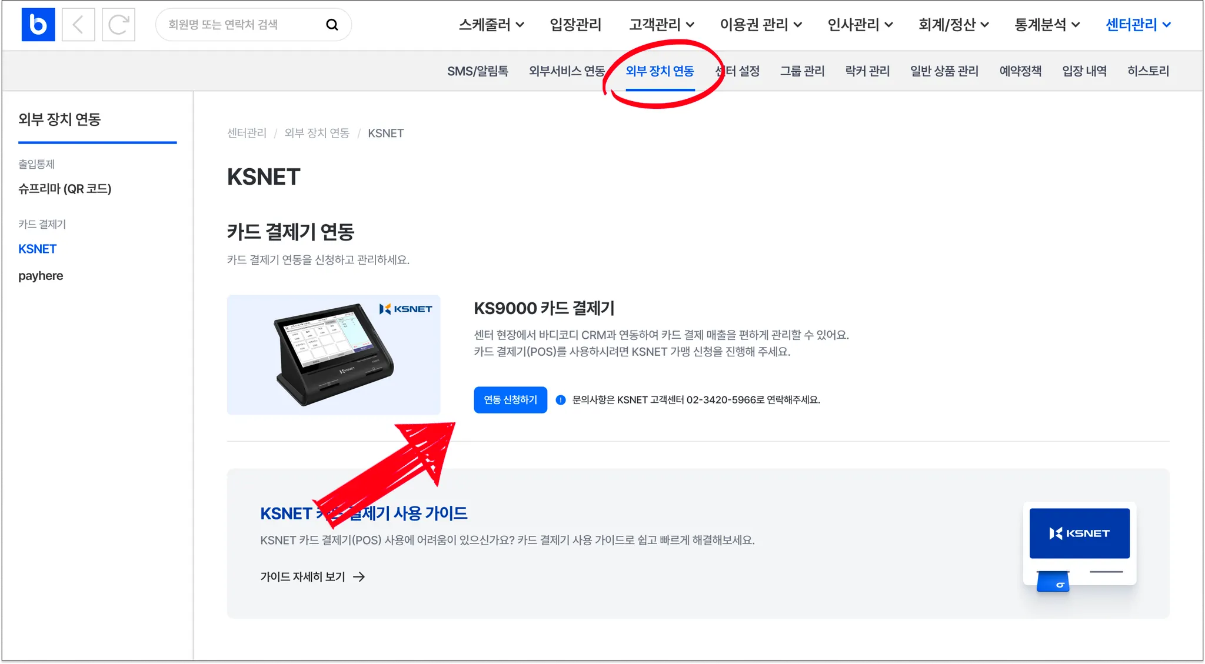Switch to the SMS/알림톡 tab
The image size is (1205, 664).
pos(477,71)
